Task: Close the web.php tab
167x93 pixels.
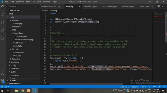Action: tap(80, 6)
